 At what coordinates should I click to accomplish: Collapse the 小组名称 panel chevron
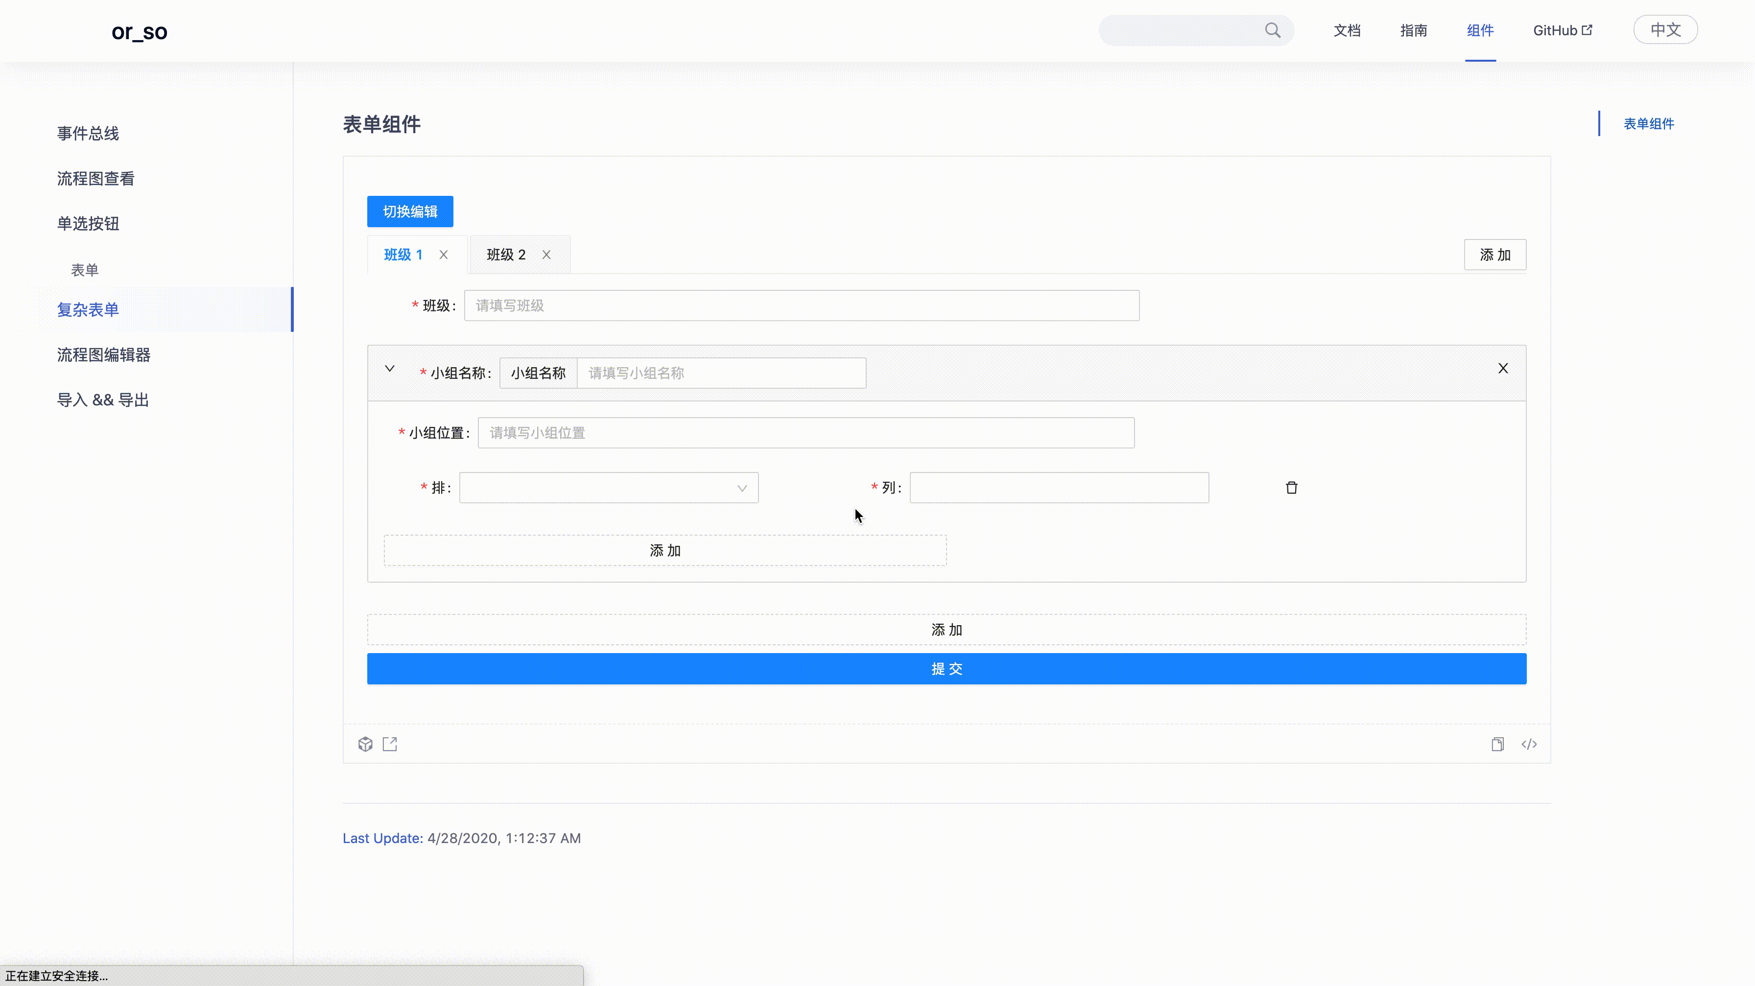pos(390,368)
